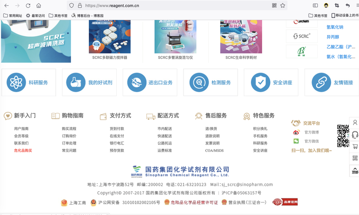This screenshot has height=215, width=359.
Task: Click the 官方微博 Weibo icon
Action: click(x=296, y=132)
